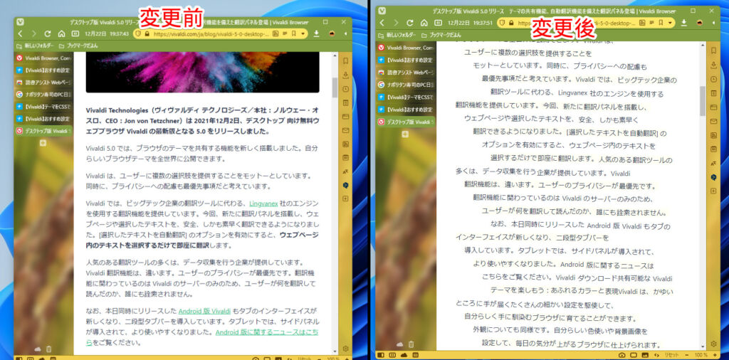Viewport: 729px width, 360px height.
Task: Go back in left Vivaldi window
Action: point(20,33)
